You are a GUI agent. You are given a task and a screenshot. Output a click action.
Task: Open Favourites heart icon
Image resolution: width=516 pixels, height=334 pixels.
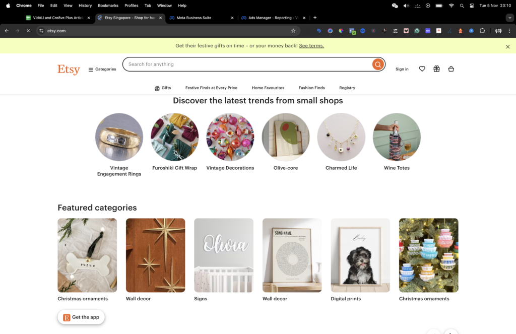tap(422, 69)
